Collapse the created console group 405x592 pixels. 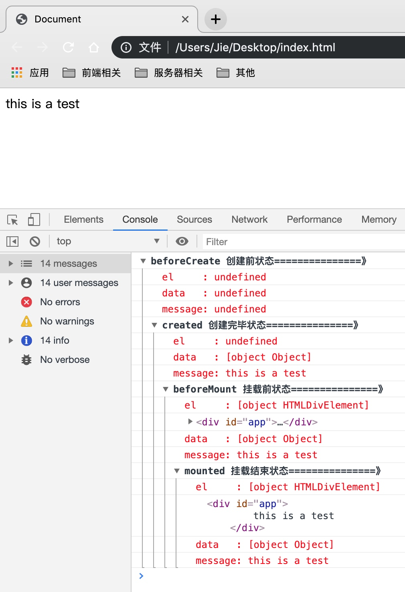pyautogui.click(x=154, y=325)
